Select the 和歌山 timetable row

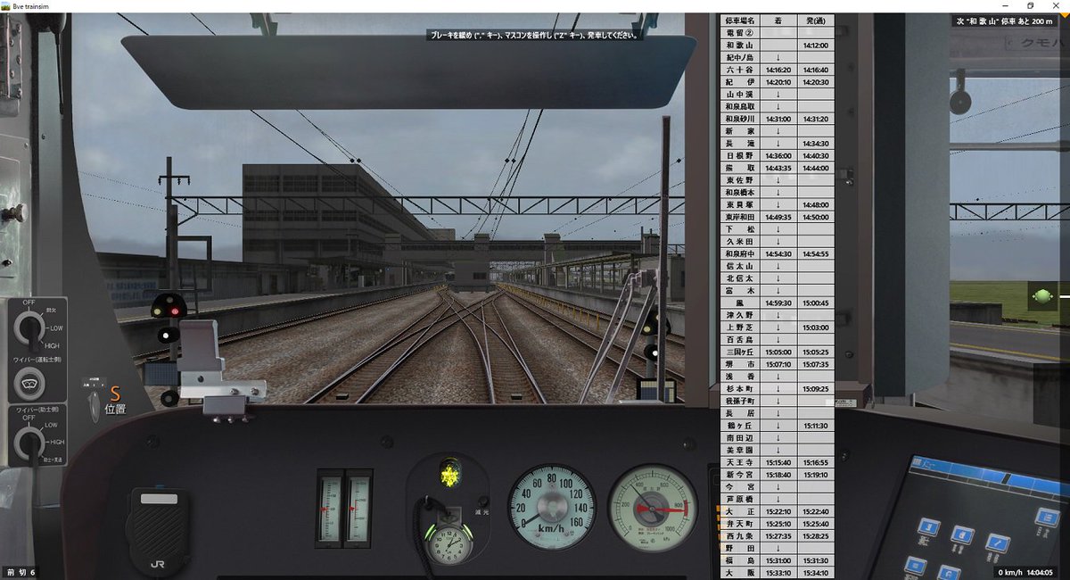pyautogui.click(x=778, y=45)
